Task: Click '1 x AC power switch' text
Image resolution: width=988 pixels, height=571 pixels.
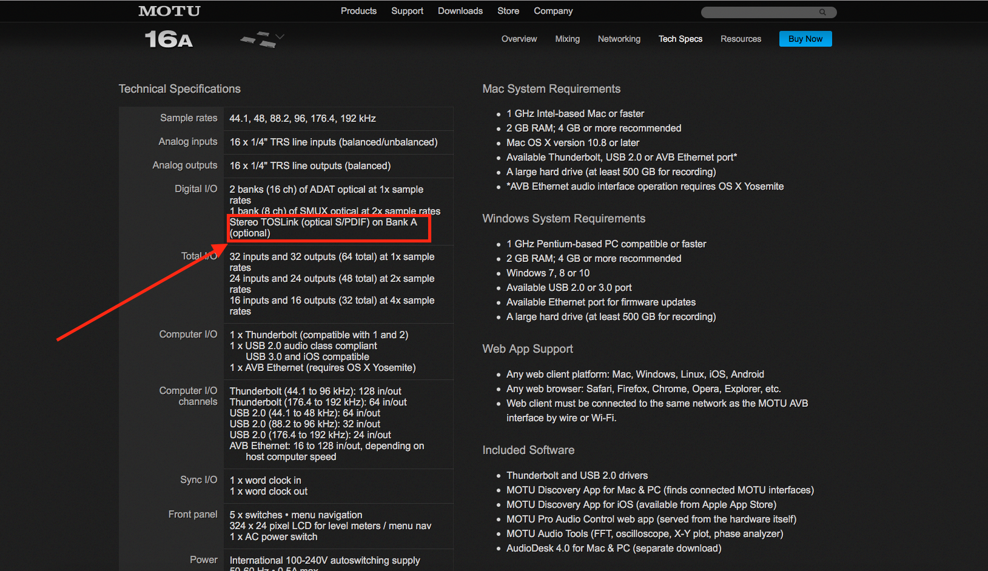Action: [274, 537]
